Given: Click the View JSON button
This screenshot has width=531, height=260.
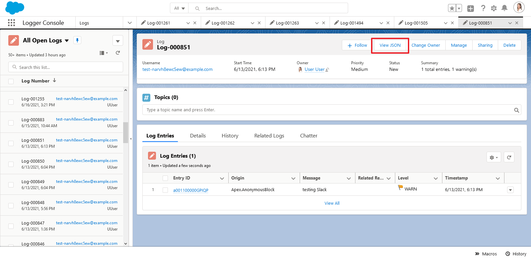Looking at the screenshot, I should [390, 45].
